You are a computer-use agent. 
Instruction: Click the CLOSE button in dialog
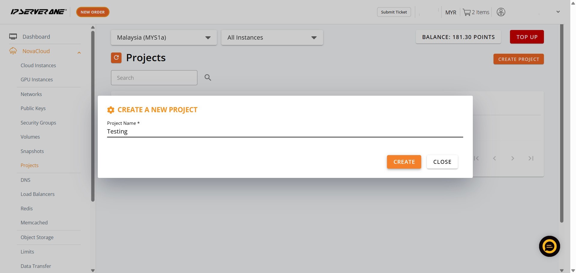[442, 162]
